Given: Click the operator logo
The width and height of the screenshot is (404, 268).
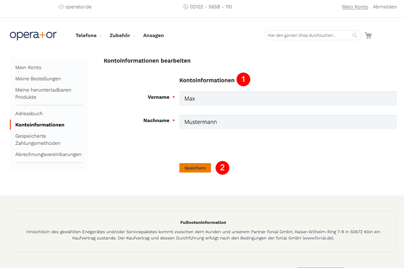Looking at the screenshot, I should point(33,35).
